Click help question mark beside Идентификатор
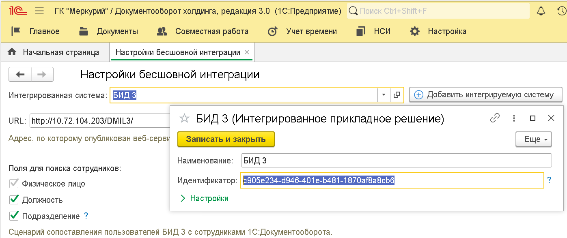The height and width of the screenshot is (238, 567). [x=549, y=180]
